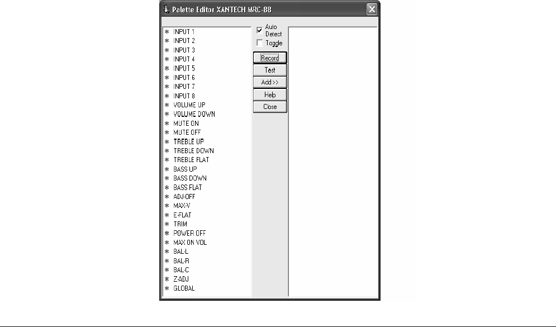This screenshot has height=327, width=556.
Task: Click the Test button
Action: pyautogui.click(x=270, y=70)
